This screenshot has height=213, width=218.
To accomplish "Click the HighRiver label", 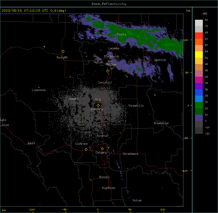I will click(108, 188).
